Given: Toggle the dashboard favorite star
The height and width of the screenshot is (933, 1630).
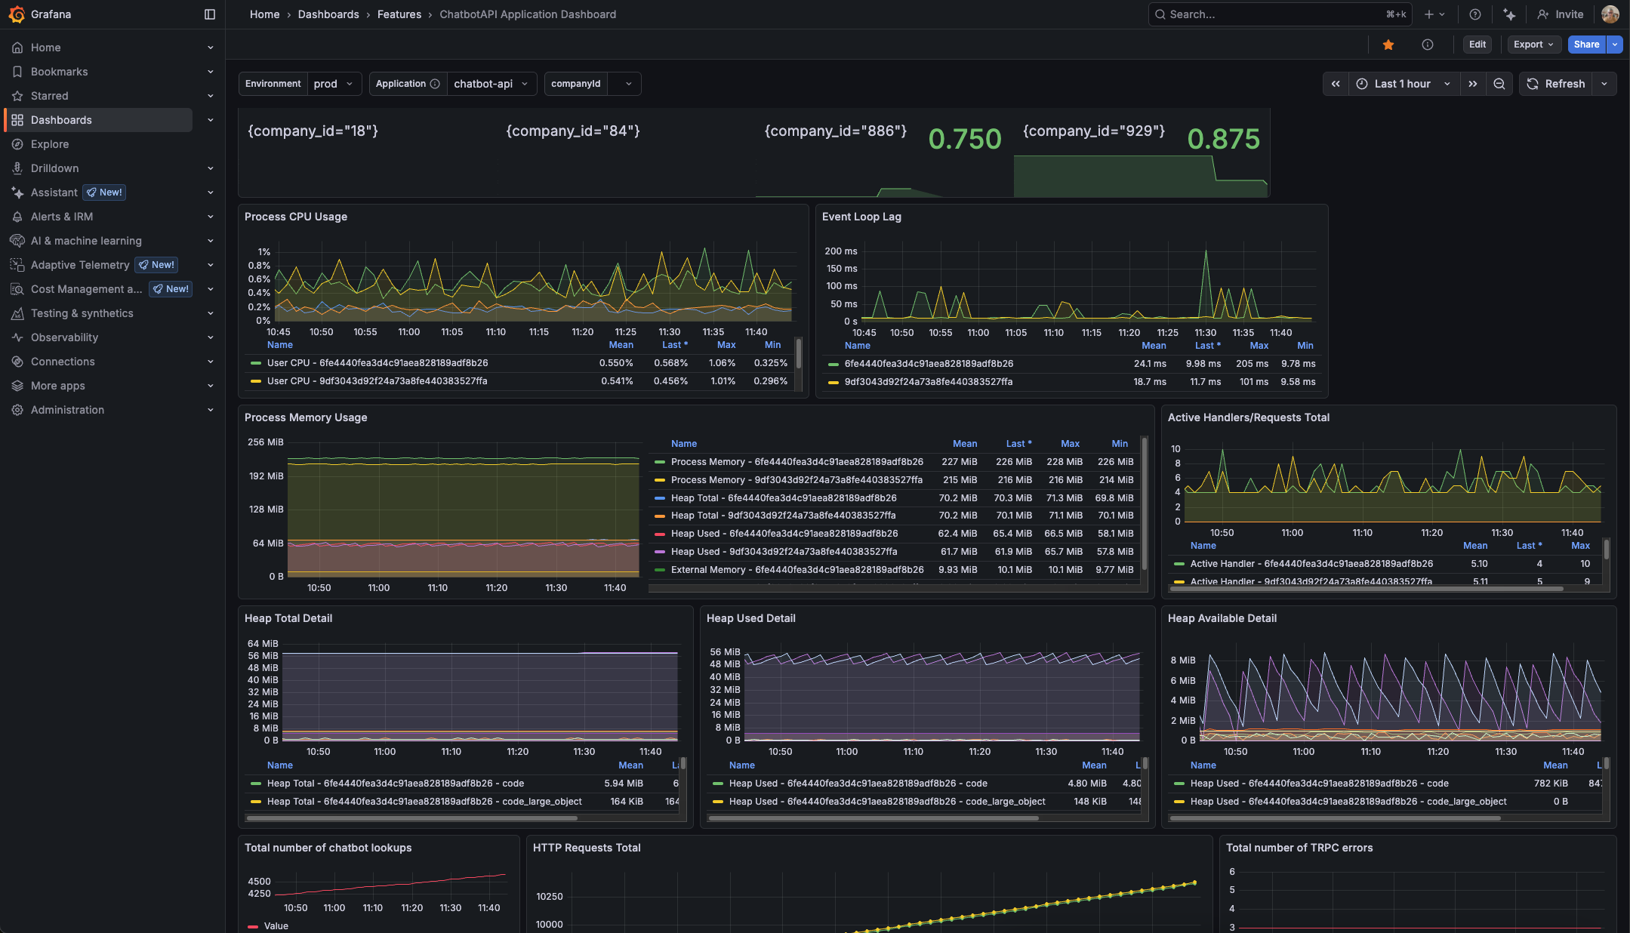Looking at the screenshot, I should [1388, 45].
